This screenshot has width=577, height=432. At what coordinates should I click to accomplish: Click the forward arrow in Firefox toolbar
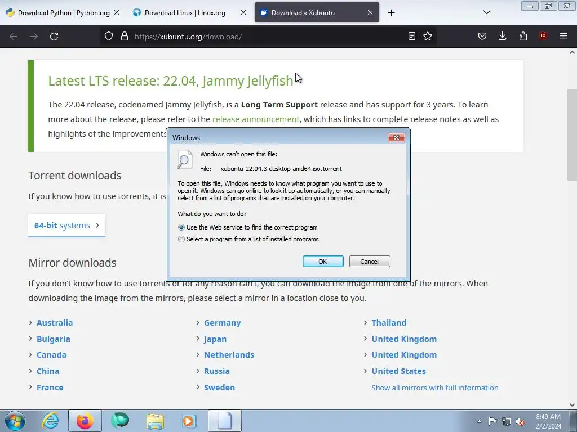[34, 37]
